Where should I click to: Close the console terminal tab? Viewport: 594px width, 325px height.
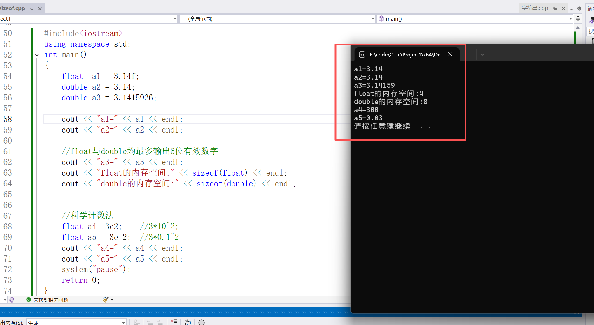pyautogui.click(x=450, y=54)
